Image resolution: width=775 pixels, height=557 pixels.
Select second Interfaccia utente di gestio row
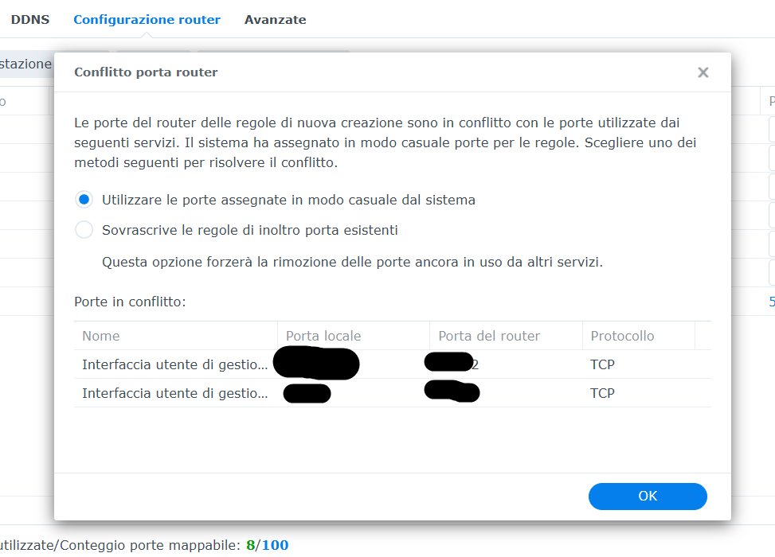393,393
